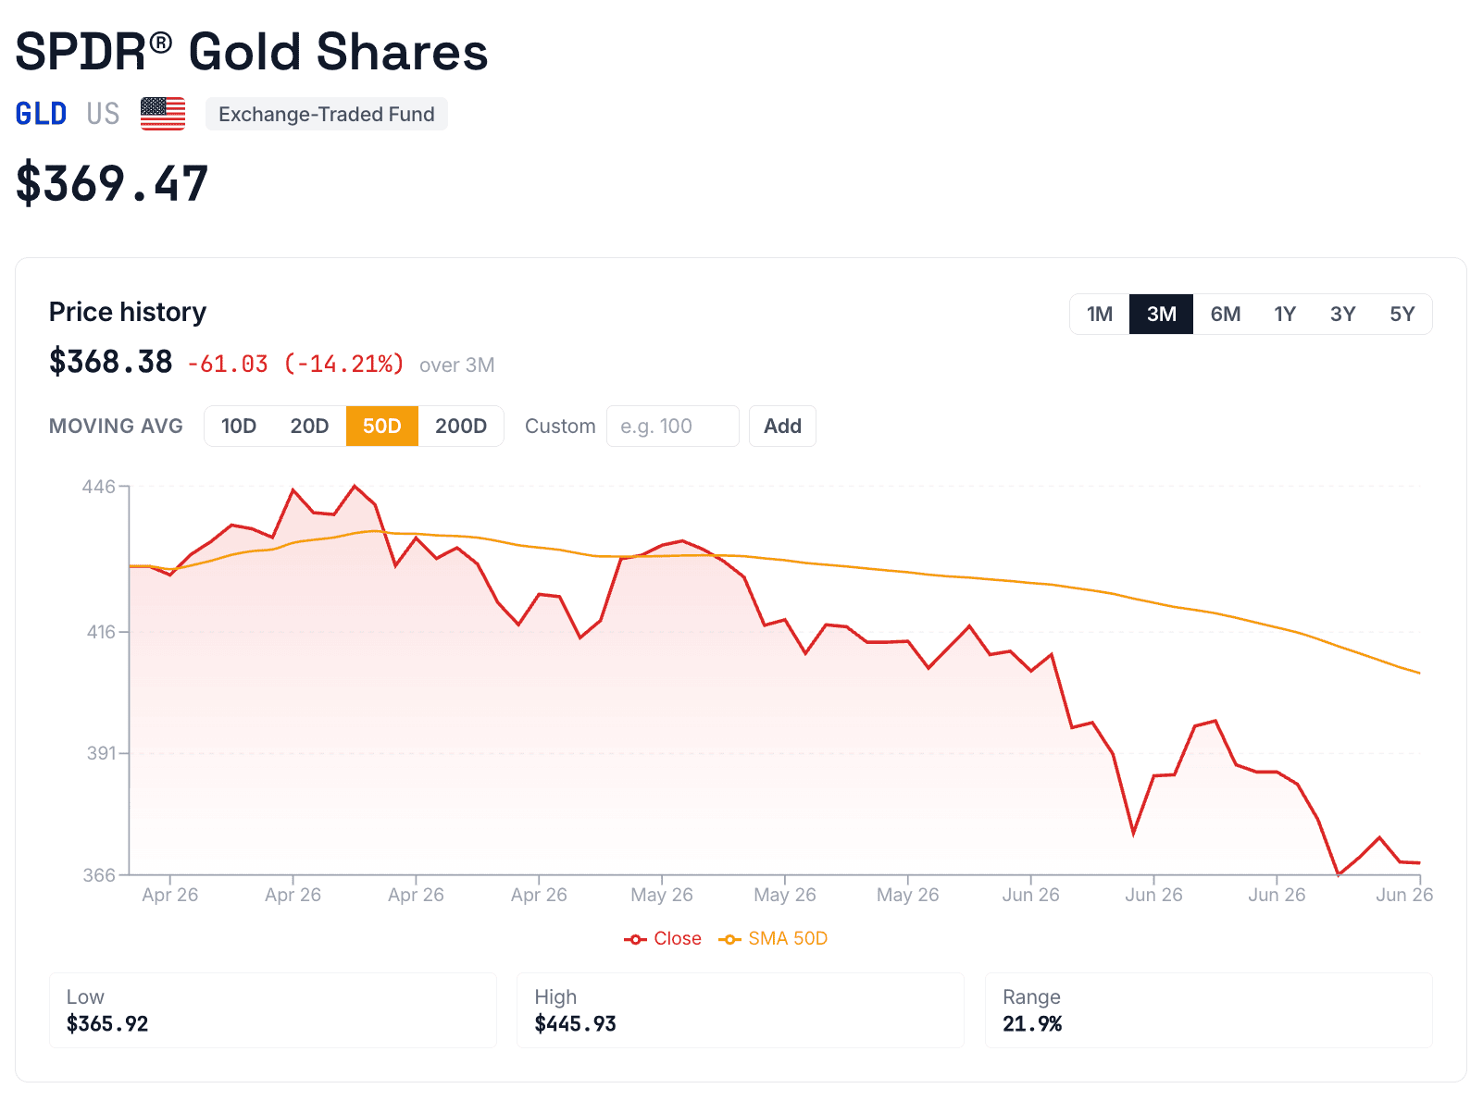Click the High price card
Image resolution: width=1483 pixels, height=1101 pixels.
tap(741, 1010)
